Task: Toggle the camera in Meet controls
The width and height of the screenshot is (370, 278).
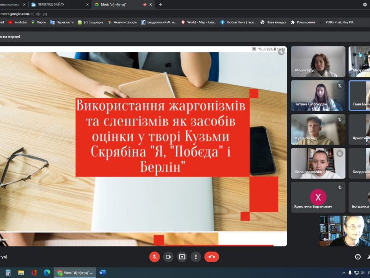Action: click(168, 257)
